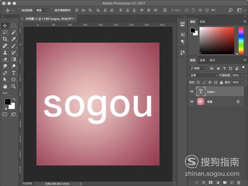Image resolution: width=248 pixels, height=186 pixels.
Task: Select the Pen tool
Action: click(5, 73)
